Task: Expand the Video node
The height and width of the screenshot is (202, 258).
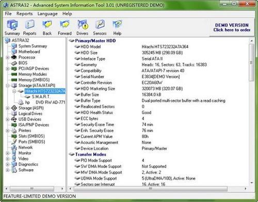Action: tap(8, 158)
